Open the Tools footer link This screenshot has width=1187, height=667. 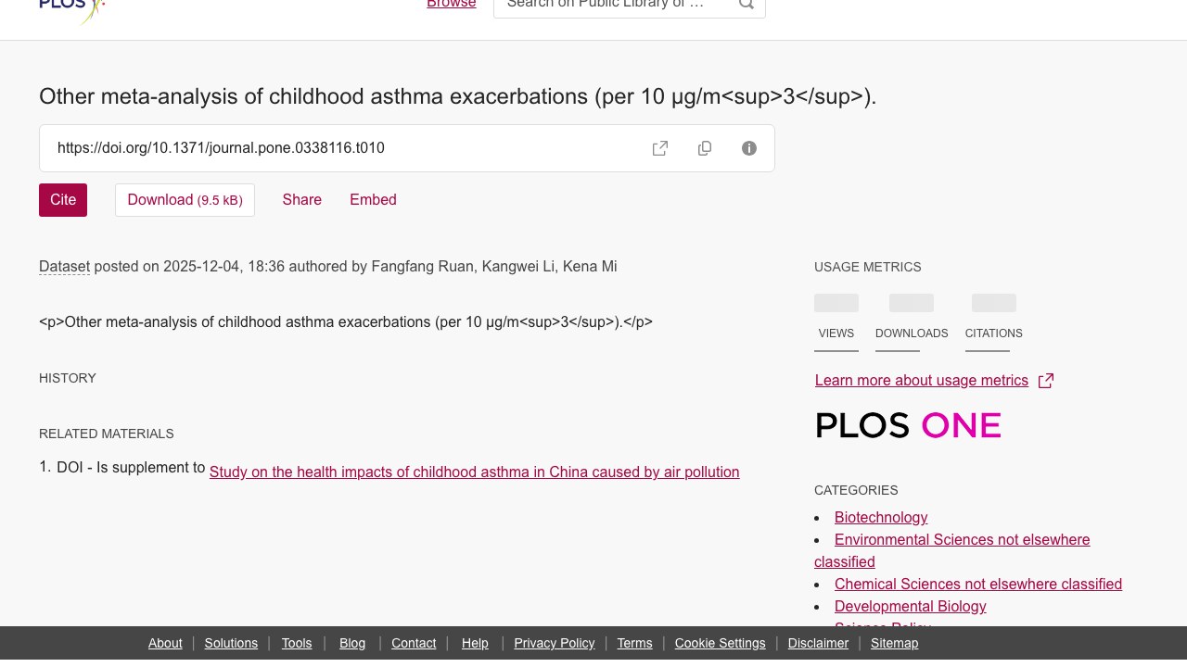pyautogui.click(x=297, y=643)
